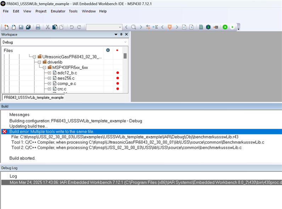
Task: Click the magnifier Find icon
Action: pos(134,27)
